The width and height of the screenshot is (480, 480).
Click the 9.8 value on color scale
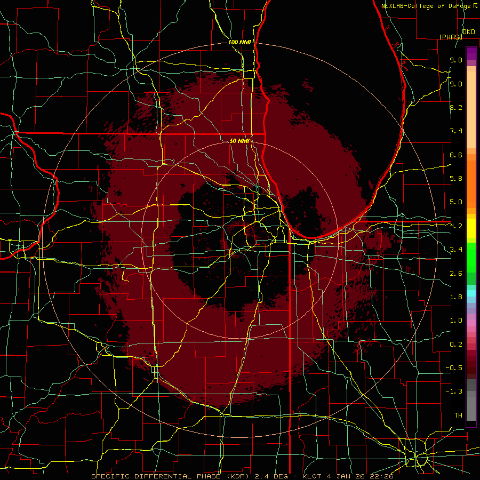[x=456, y=60]
